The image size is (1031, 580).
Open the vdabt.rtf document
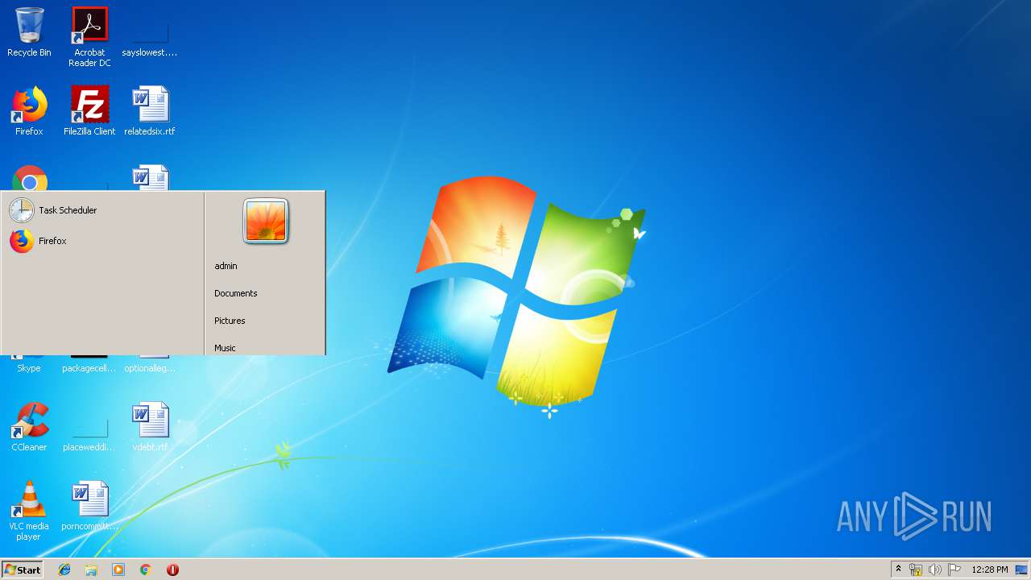pyautogui.click(x=150, y=427)
